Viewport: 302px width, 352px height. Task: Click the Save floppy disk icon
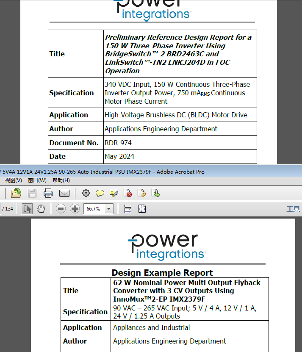tap(32, 193)
